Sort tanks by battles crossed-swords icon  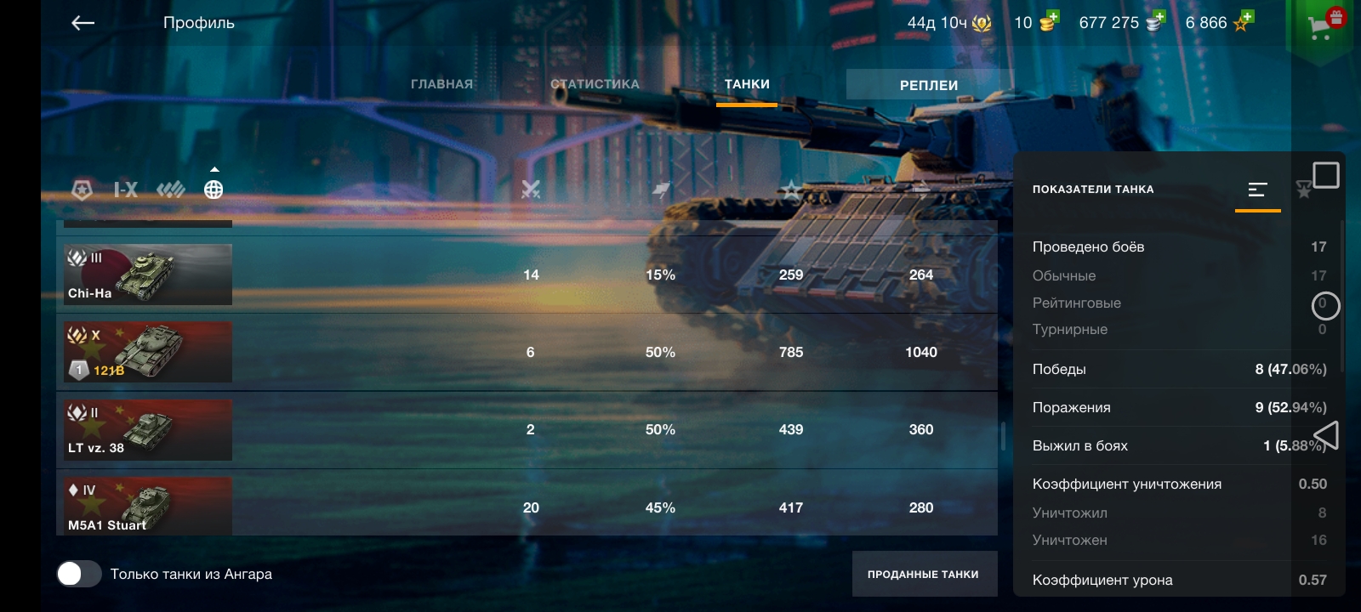(x=531, y=190)
